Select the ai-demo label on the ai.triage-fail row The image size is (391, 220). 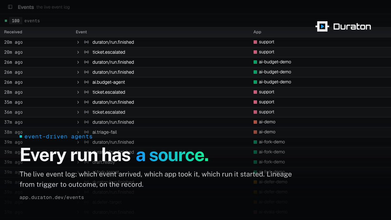pyautogui.click(x=267, y=132)
